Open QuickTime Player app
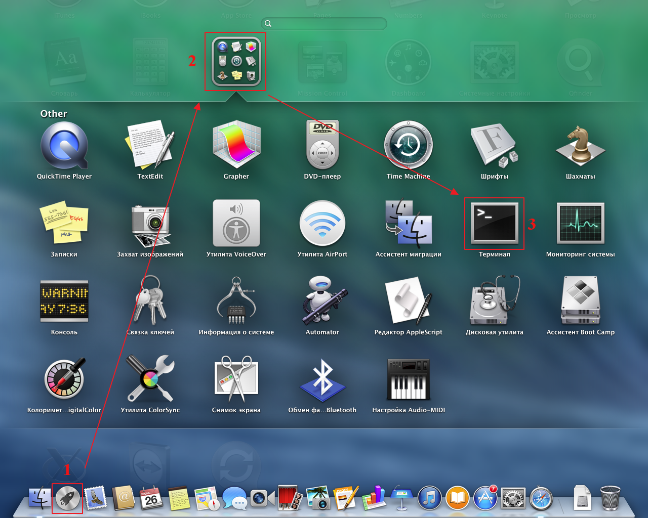 [64, 146]
